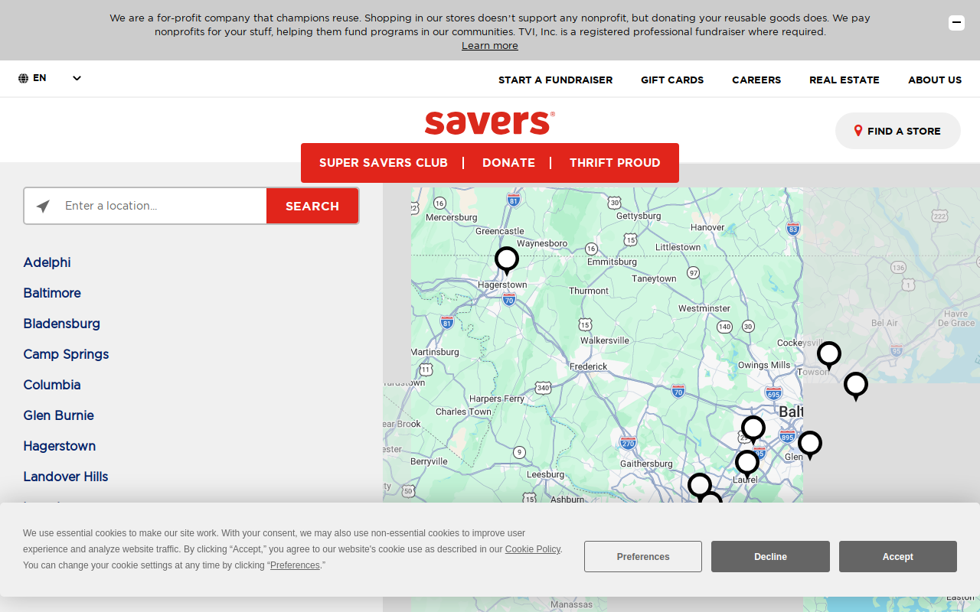Select Hagerstown store location in list

60,446
